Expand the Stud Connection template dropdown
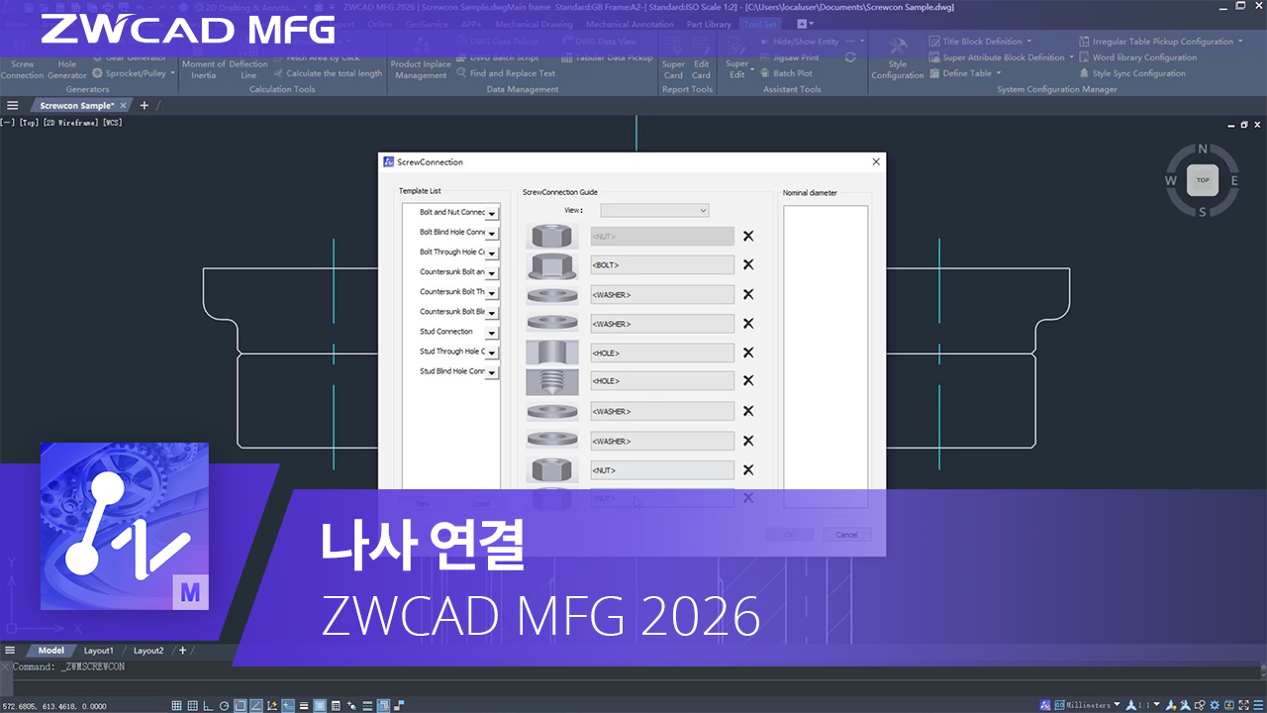 [492, 333]
